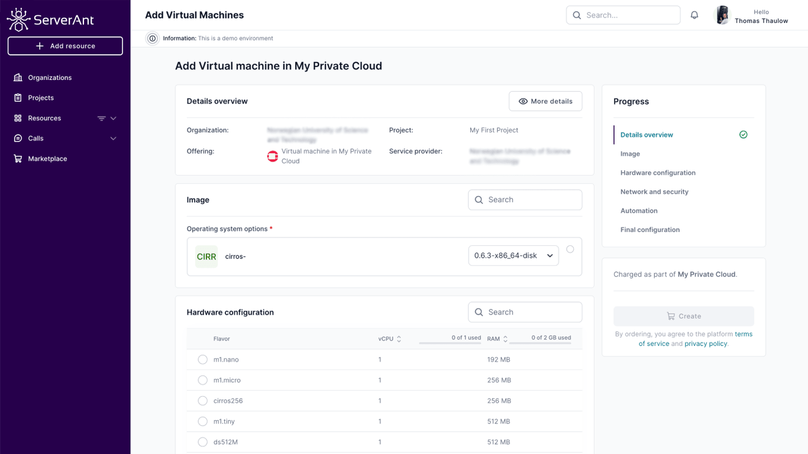Click the information icon in demo banner

point(153,38)
